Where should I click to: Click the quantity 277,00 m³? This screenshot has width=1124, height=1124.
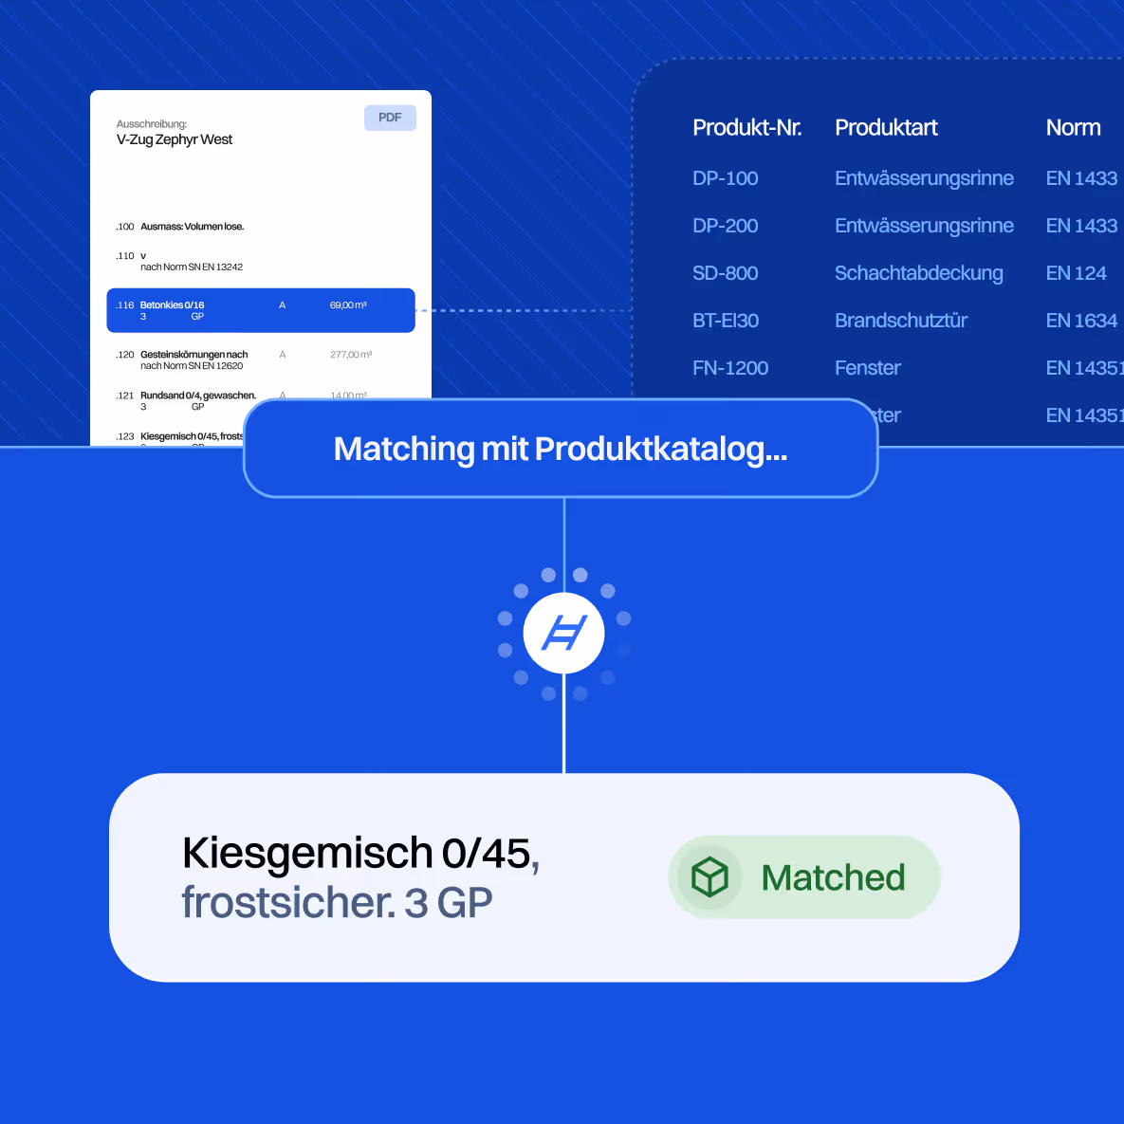(351, 355)
